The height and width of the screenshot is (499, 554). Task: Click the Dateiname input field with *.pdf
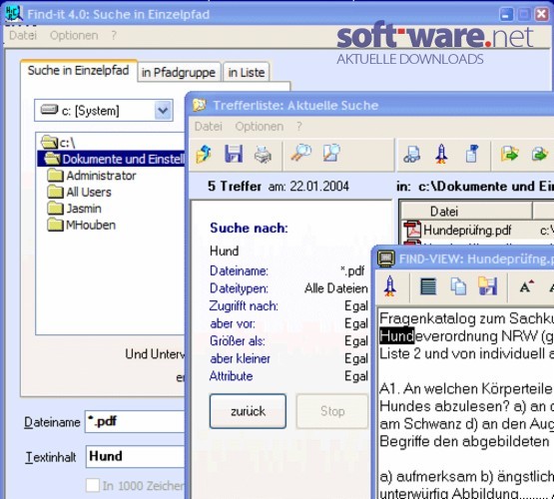click(x=135, y=422)
